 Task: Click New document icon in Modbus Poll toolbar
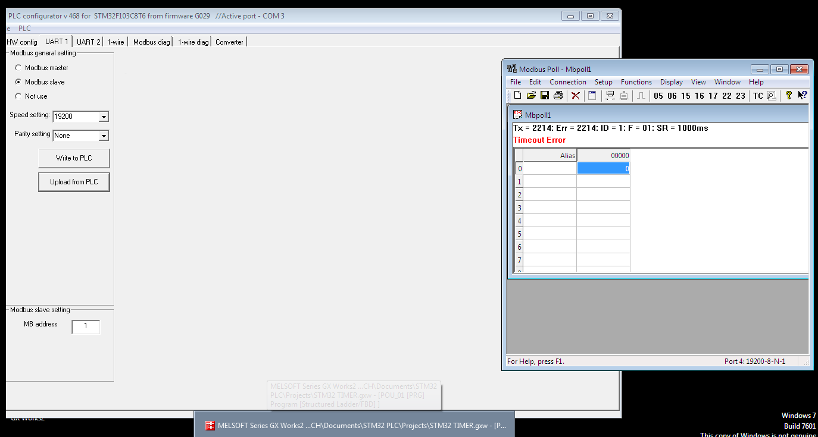518,96
